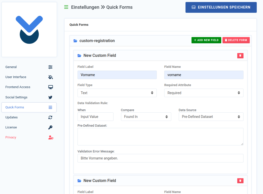Screen dimensions: 263x194
Task: Click the 'Quick Forms' panel heading
Action: point(79,25)
